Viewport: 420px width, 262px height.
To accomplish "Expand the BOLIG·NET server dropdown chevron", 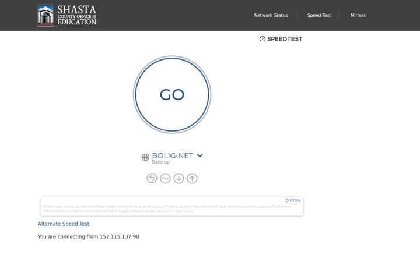I will [200, 155].
